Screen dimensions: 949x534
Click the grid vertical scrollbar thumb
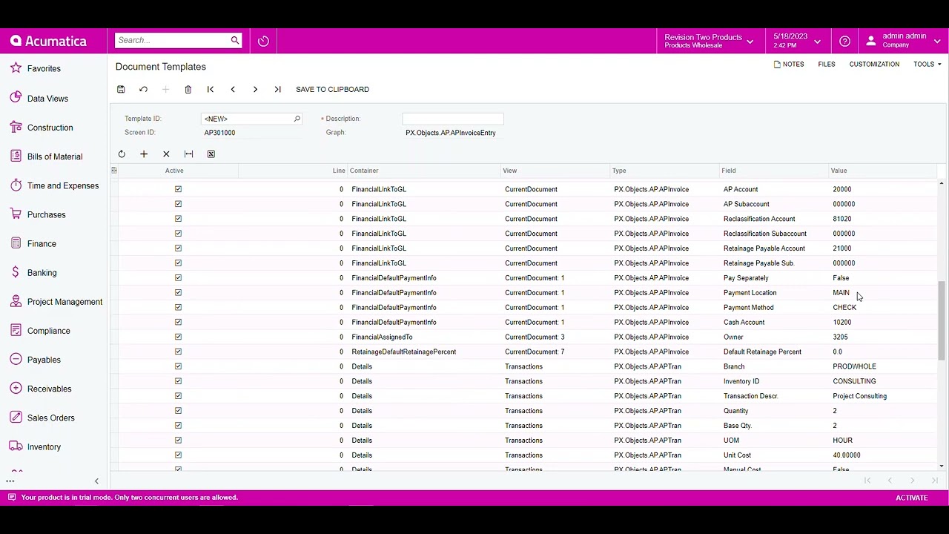942,320
